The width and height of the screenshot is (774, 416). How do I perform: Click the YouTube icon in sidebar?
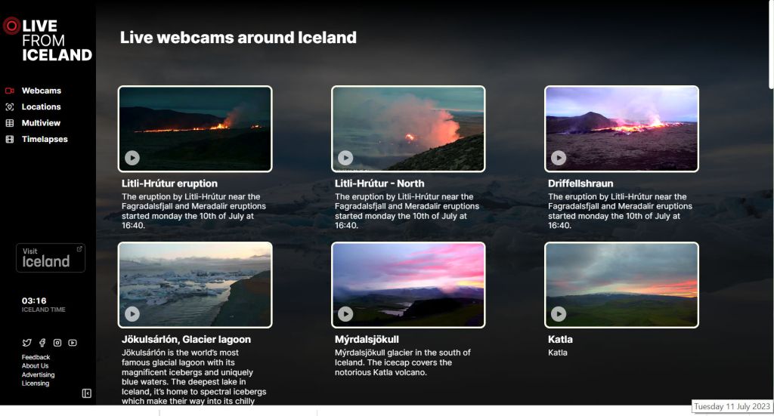[x=73, y=343]
